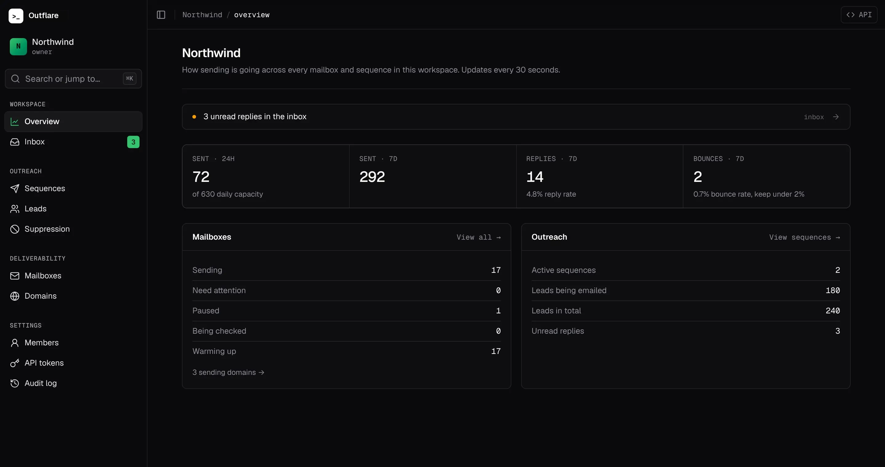Click Northwind in the breadcrumb
Viewport: 885px width, 467px height.
[x=202, y=15]
